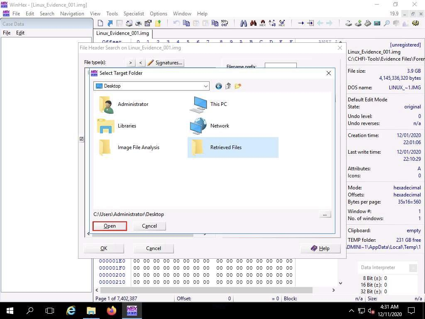This screenshot has width=425, height=319.
Task: Click Cancel in File Header Search dialog
Action: click(154, 248)
